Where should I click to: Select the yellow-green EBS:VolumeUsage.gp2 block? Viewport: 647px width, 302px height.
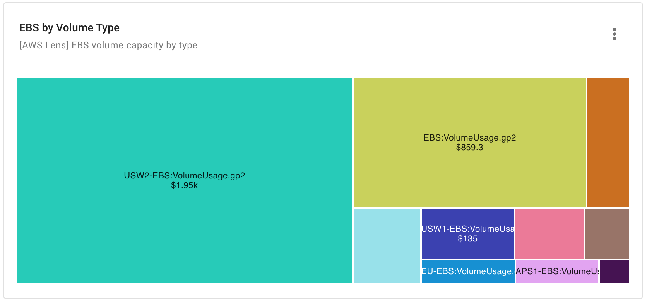(x=469, y=143)
